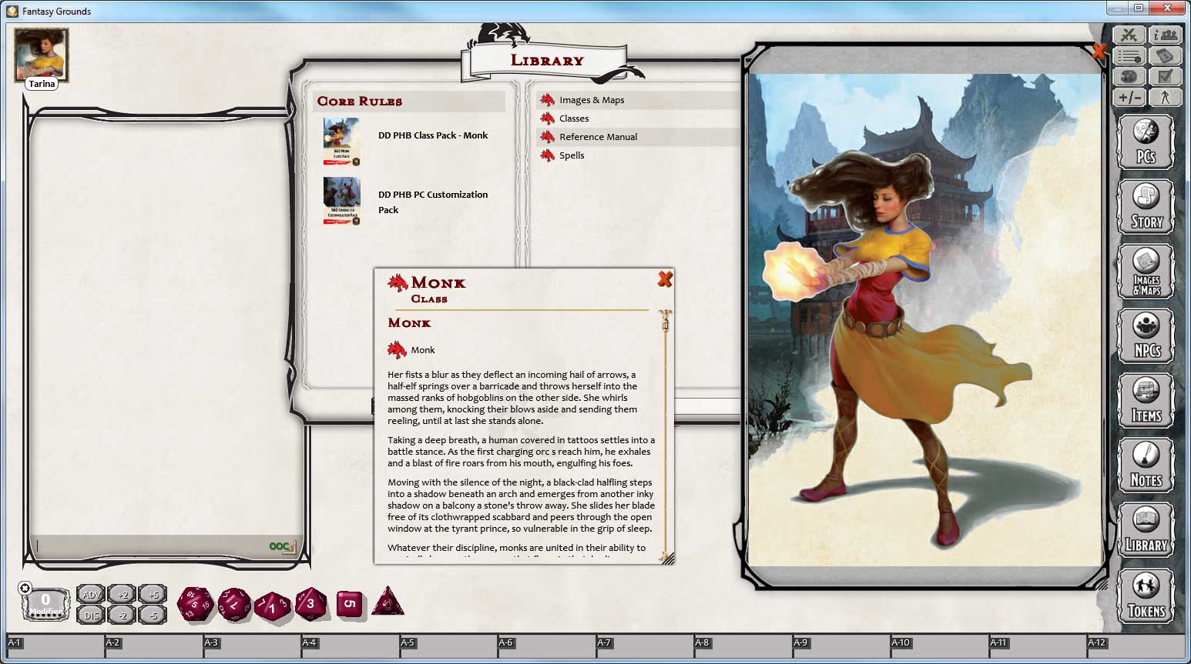Enable the DIS disadvantage modifier

[x=92, y=614]
